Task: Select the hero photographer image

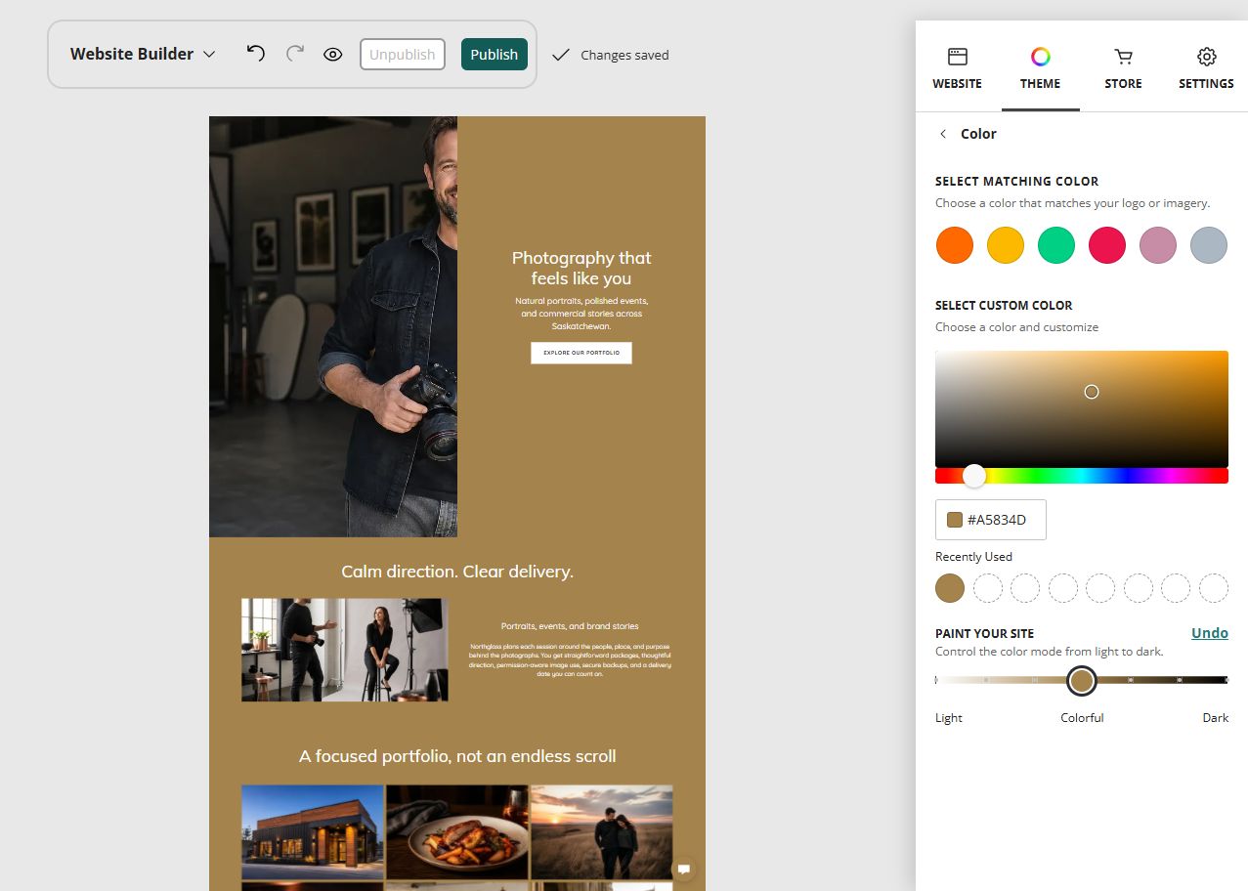Action: pyautogui.click(x=333, y=326)
